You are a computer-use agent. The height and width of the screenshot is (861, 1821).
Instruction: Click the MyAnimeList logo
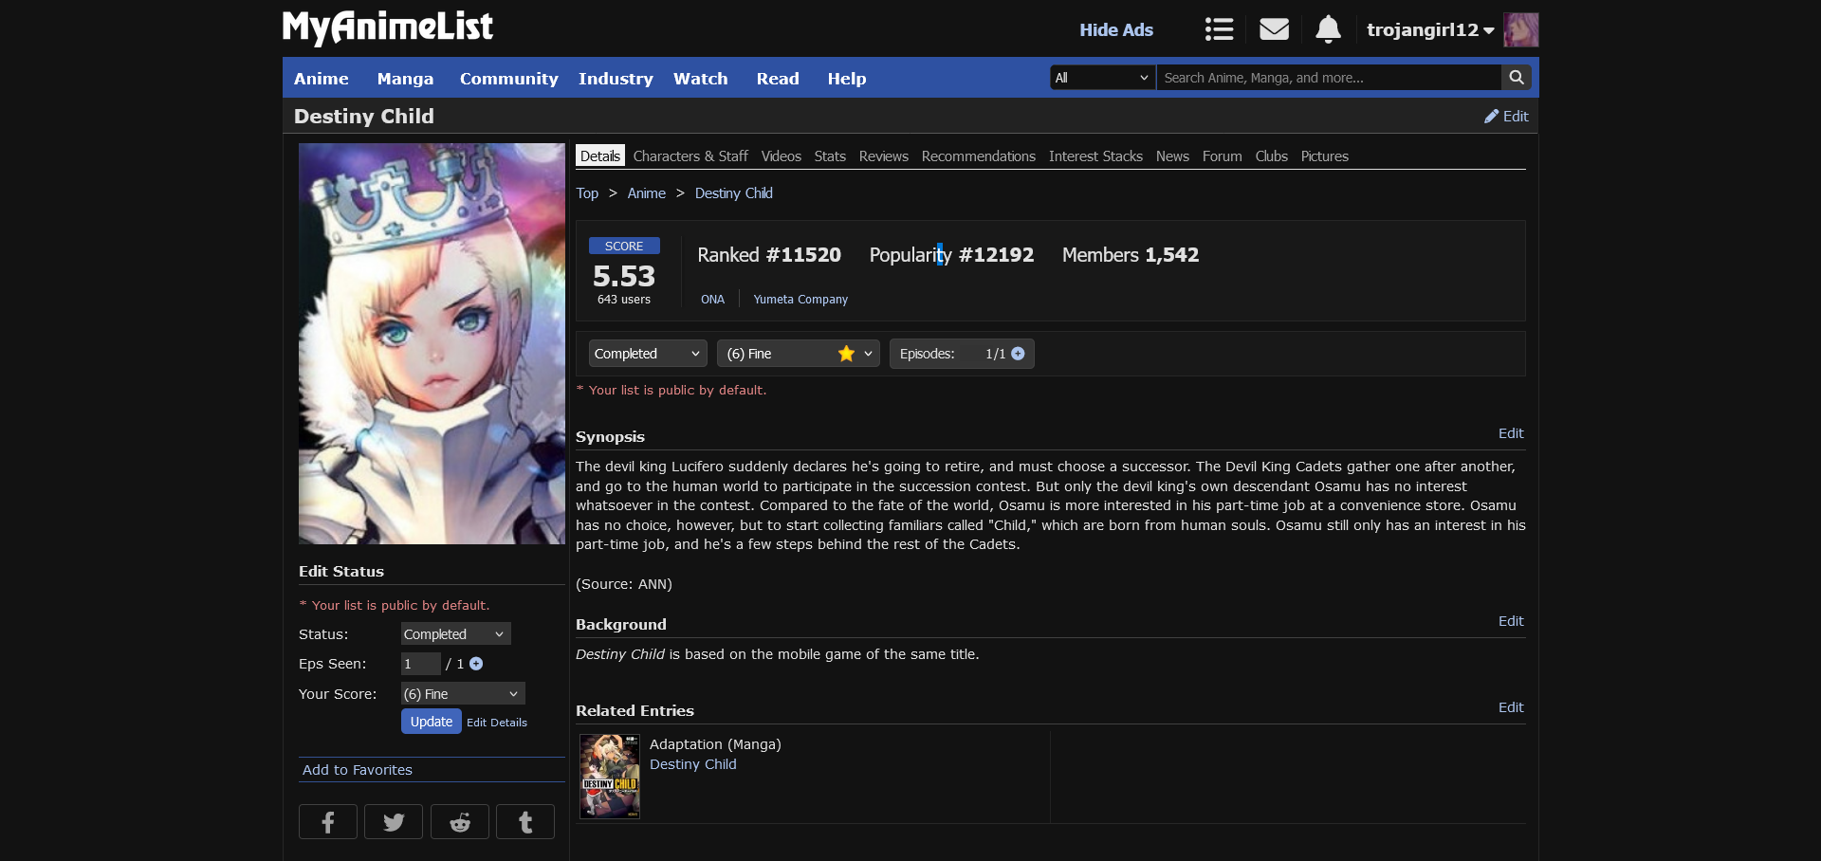pos(388,27)
